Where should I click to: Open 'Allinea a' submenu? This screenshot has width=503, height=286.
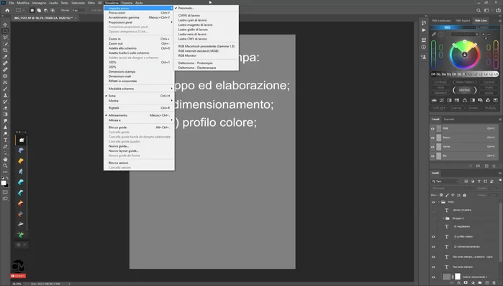pos(139,120)
